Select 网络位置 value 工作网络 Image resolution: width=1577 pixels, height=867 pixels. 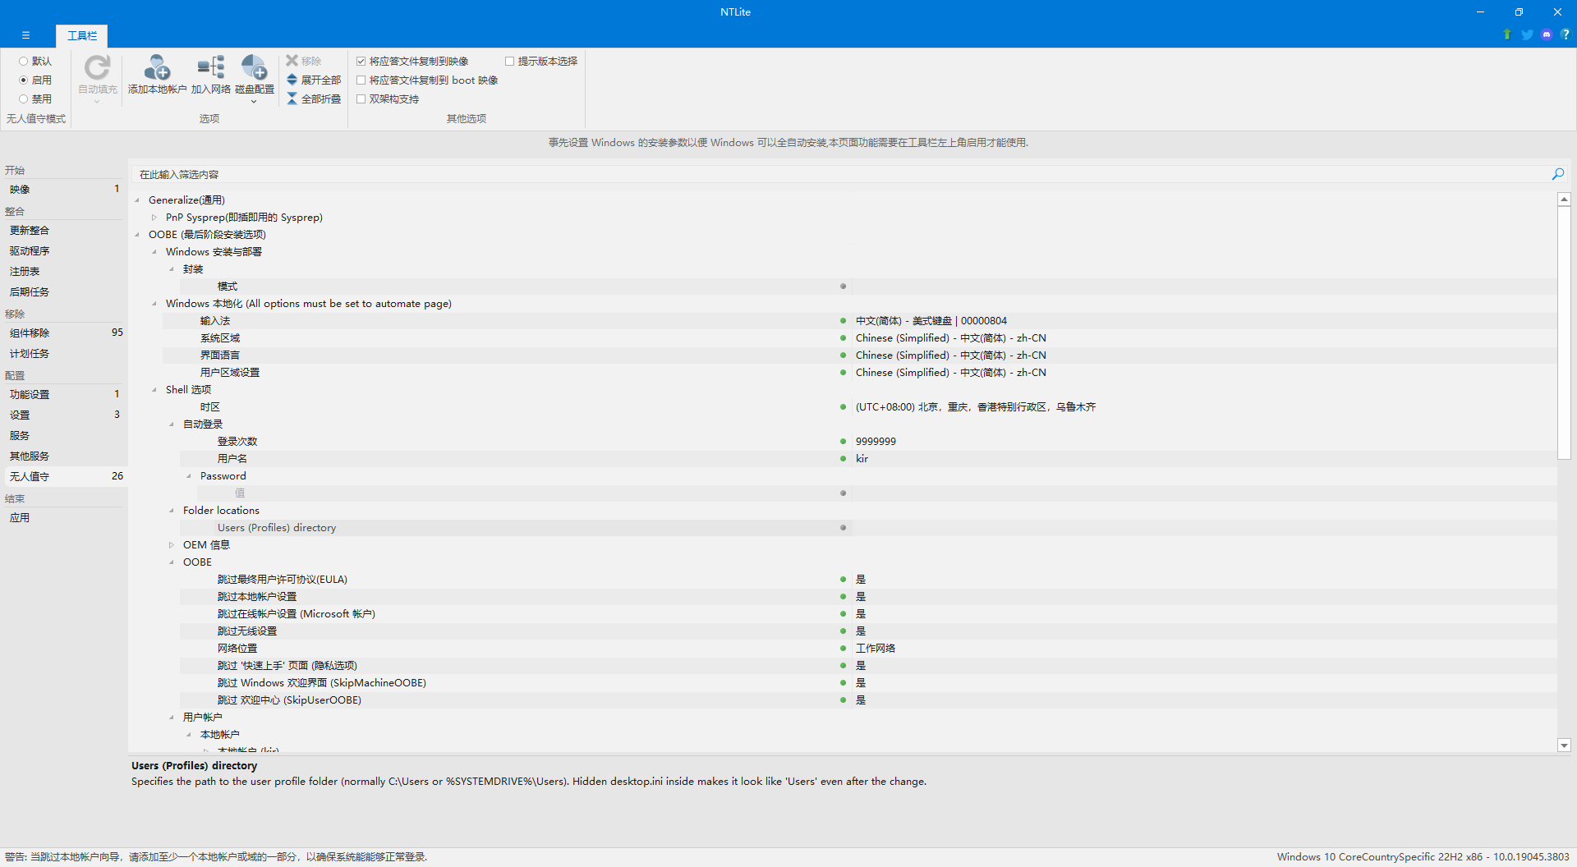[876, 649]
